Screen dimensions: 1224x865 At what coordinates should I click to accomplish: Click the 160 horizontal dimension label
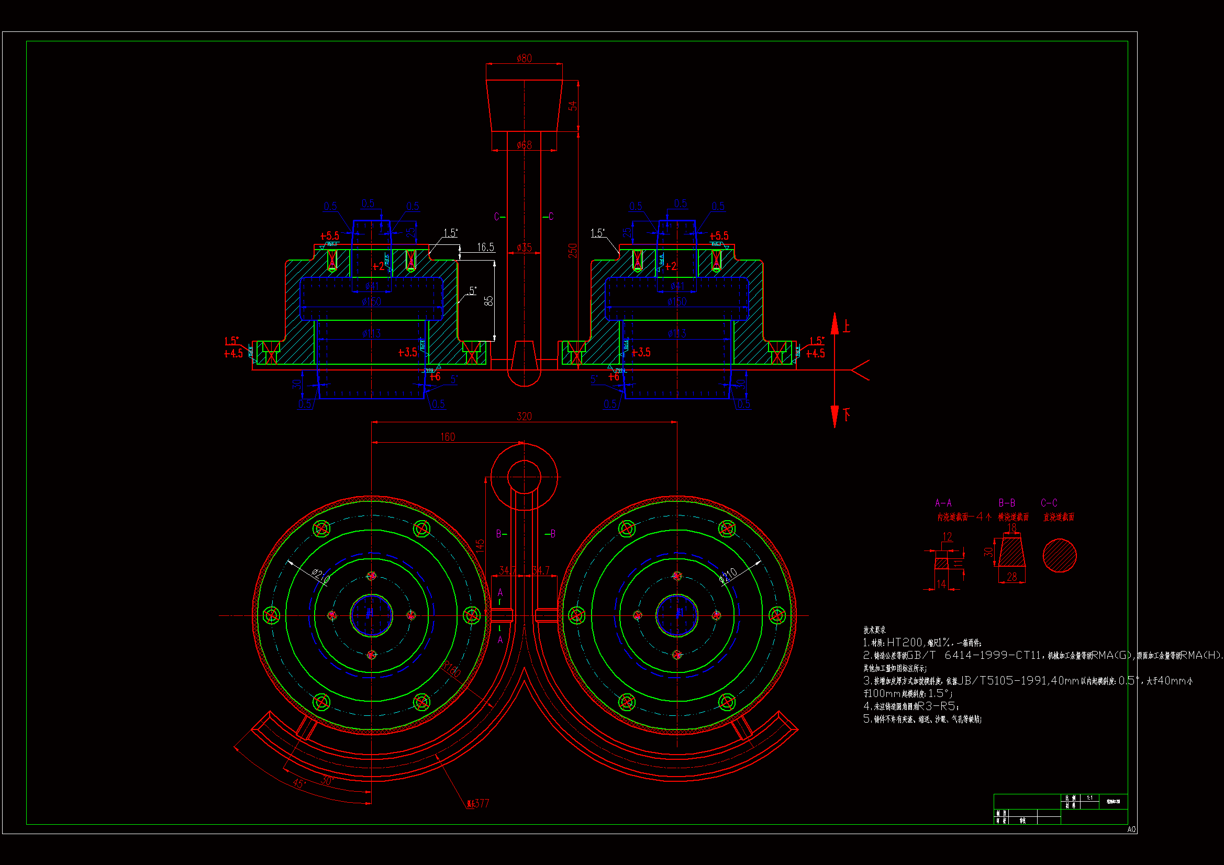pyautogui.click(x=447, y=437)
